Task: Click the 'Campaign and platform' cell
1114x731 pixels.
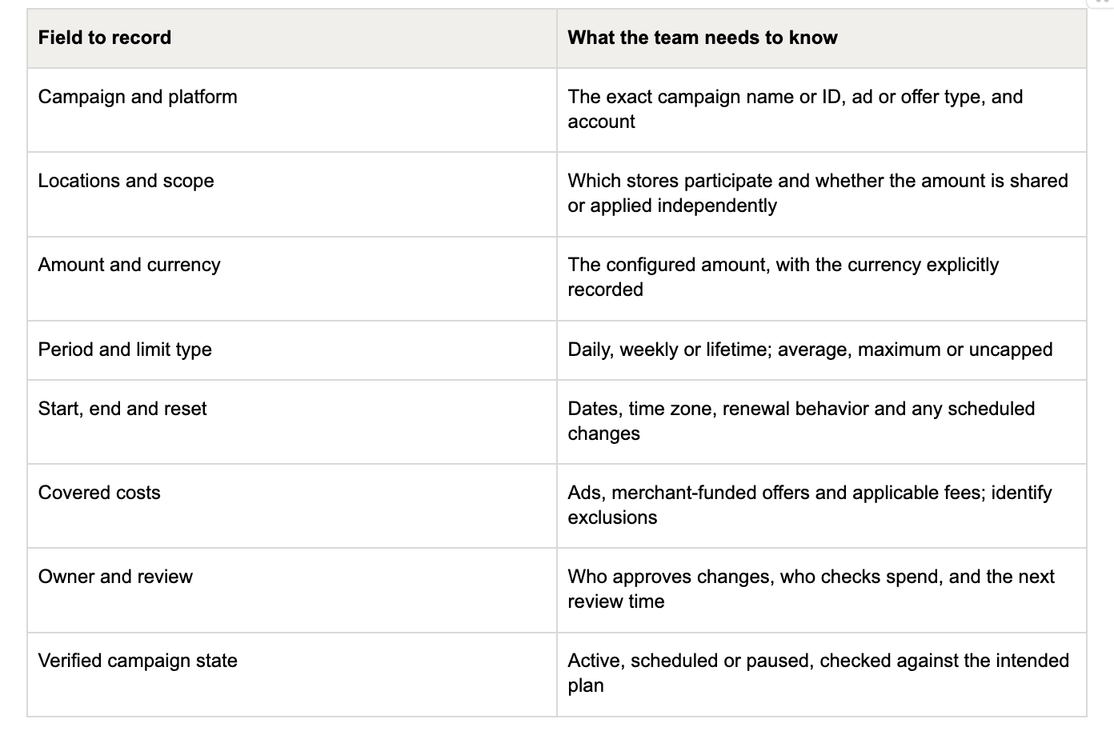Action: tap(292, 110)
